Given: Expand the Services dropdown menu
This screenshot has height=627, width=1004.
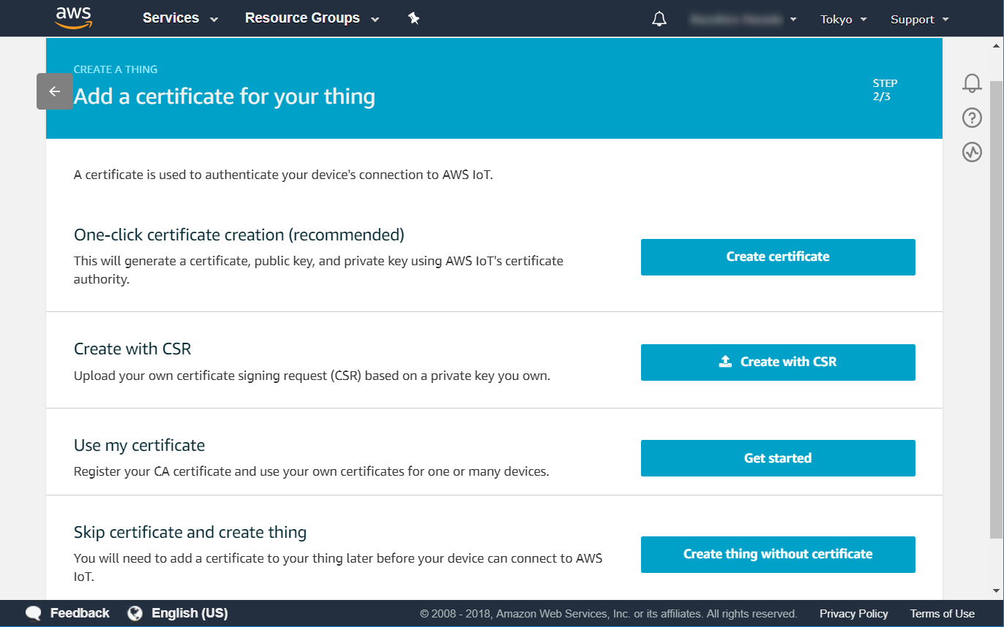Looking at the screenshot, I should coord(180,18).
